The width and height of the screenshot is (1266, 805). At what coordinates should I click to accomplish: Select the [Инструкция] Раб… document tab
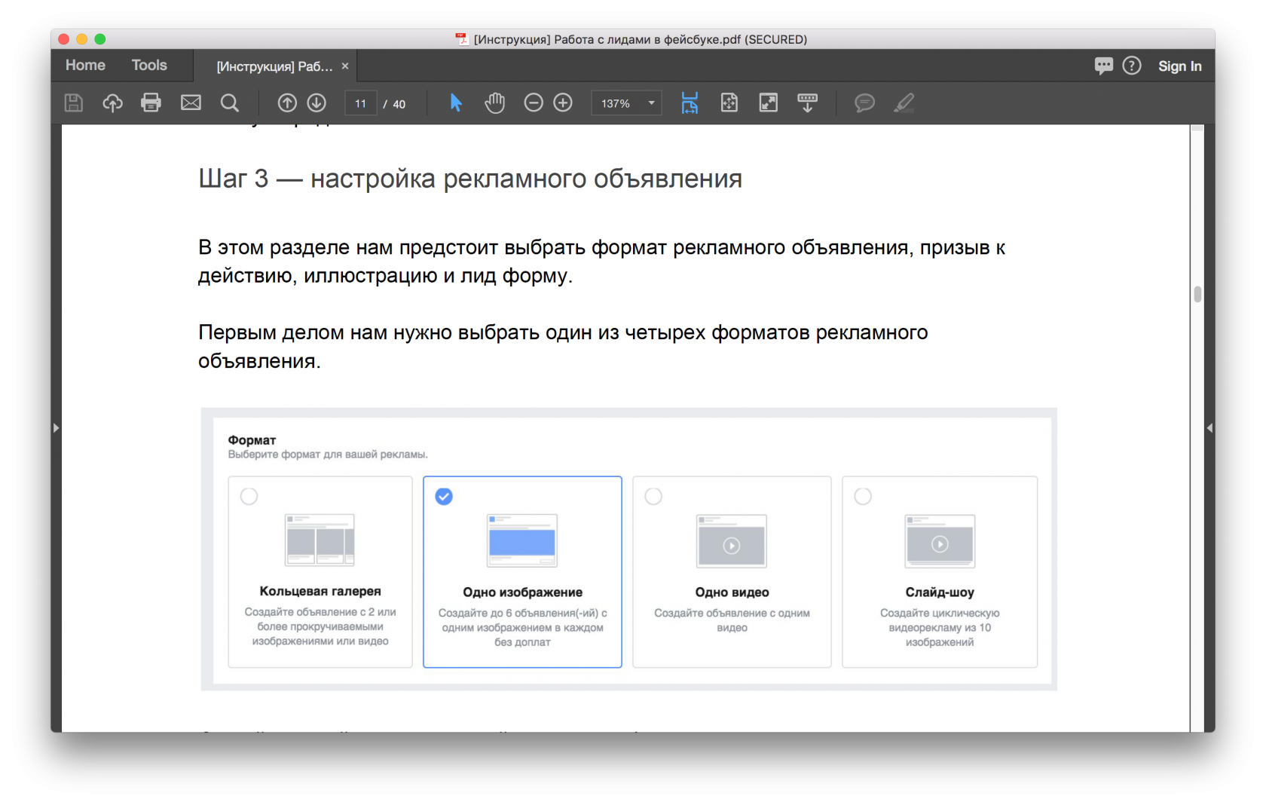pos(274,66)
